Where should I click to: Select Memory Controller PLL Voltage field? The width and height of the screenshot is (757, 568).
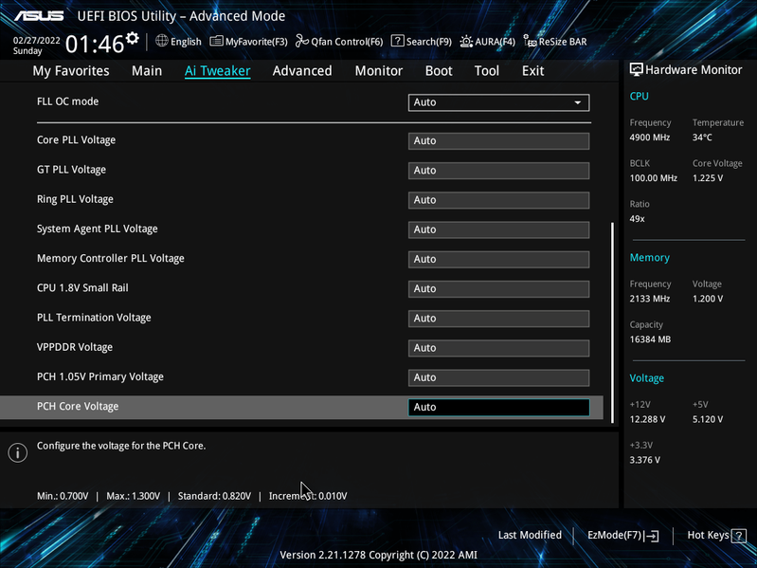tap(498, 260)
